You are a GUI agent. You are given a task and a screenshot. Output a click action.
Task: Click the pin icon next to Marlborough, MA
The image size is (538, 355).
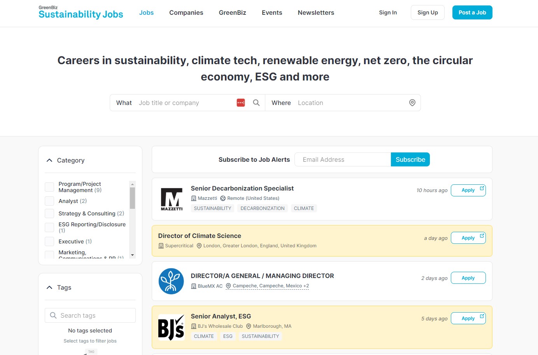tap(249, 326)
